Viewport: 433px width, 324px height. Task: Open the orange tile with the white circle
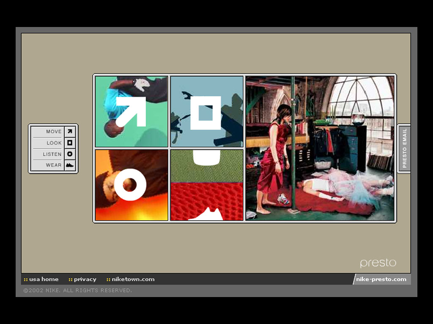click(132, 185)
